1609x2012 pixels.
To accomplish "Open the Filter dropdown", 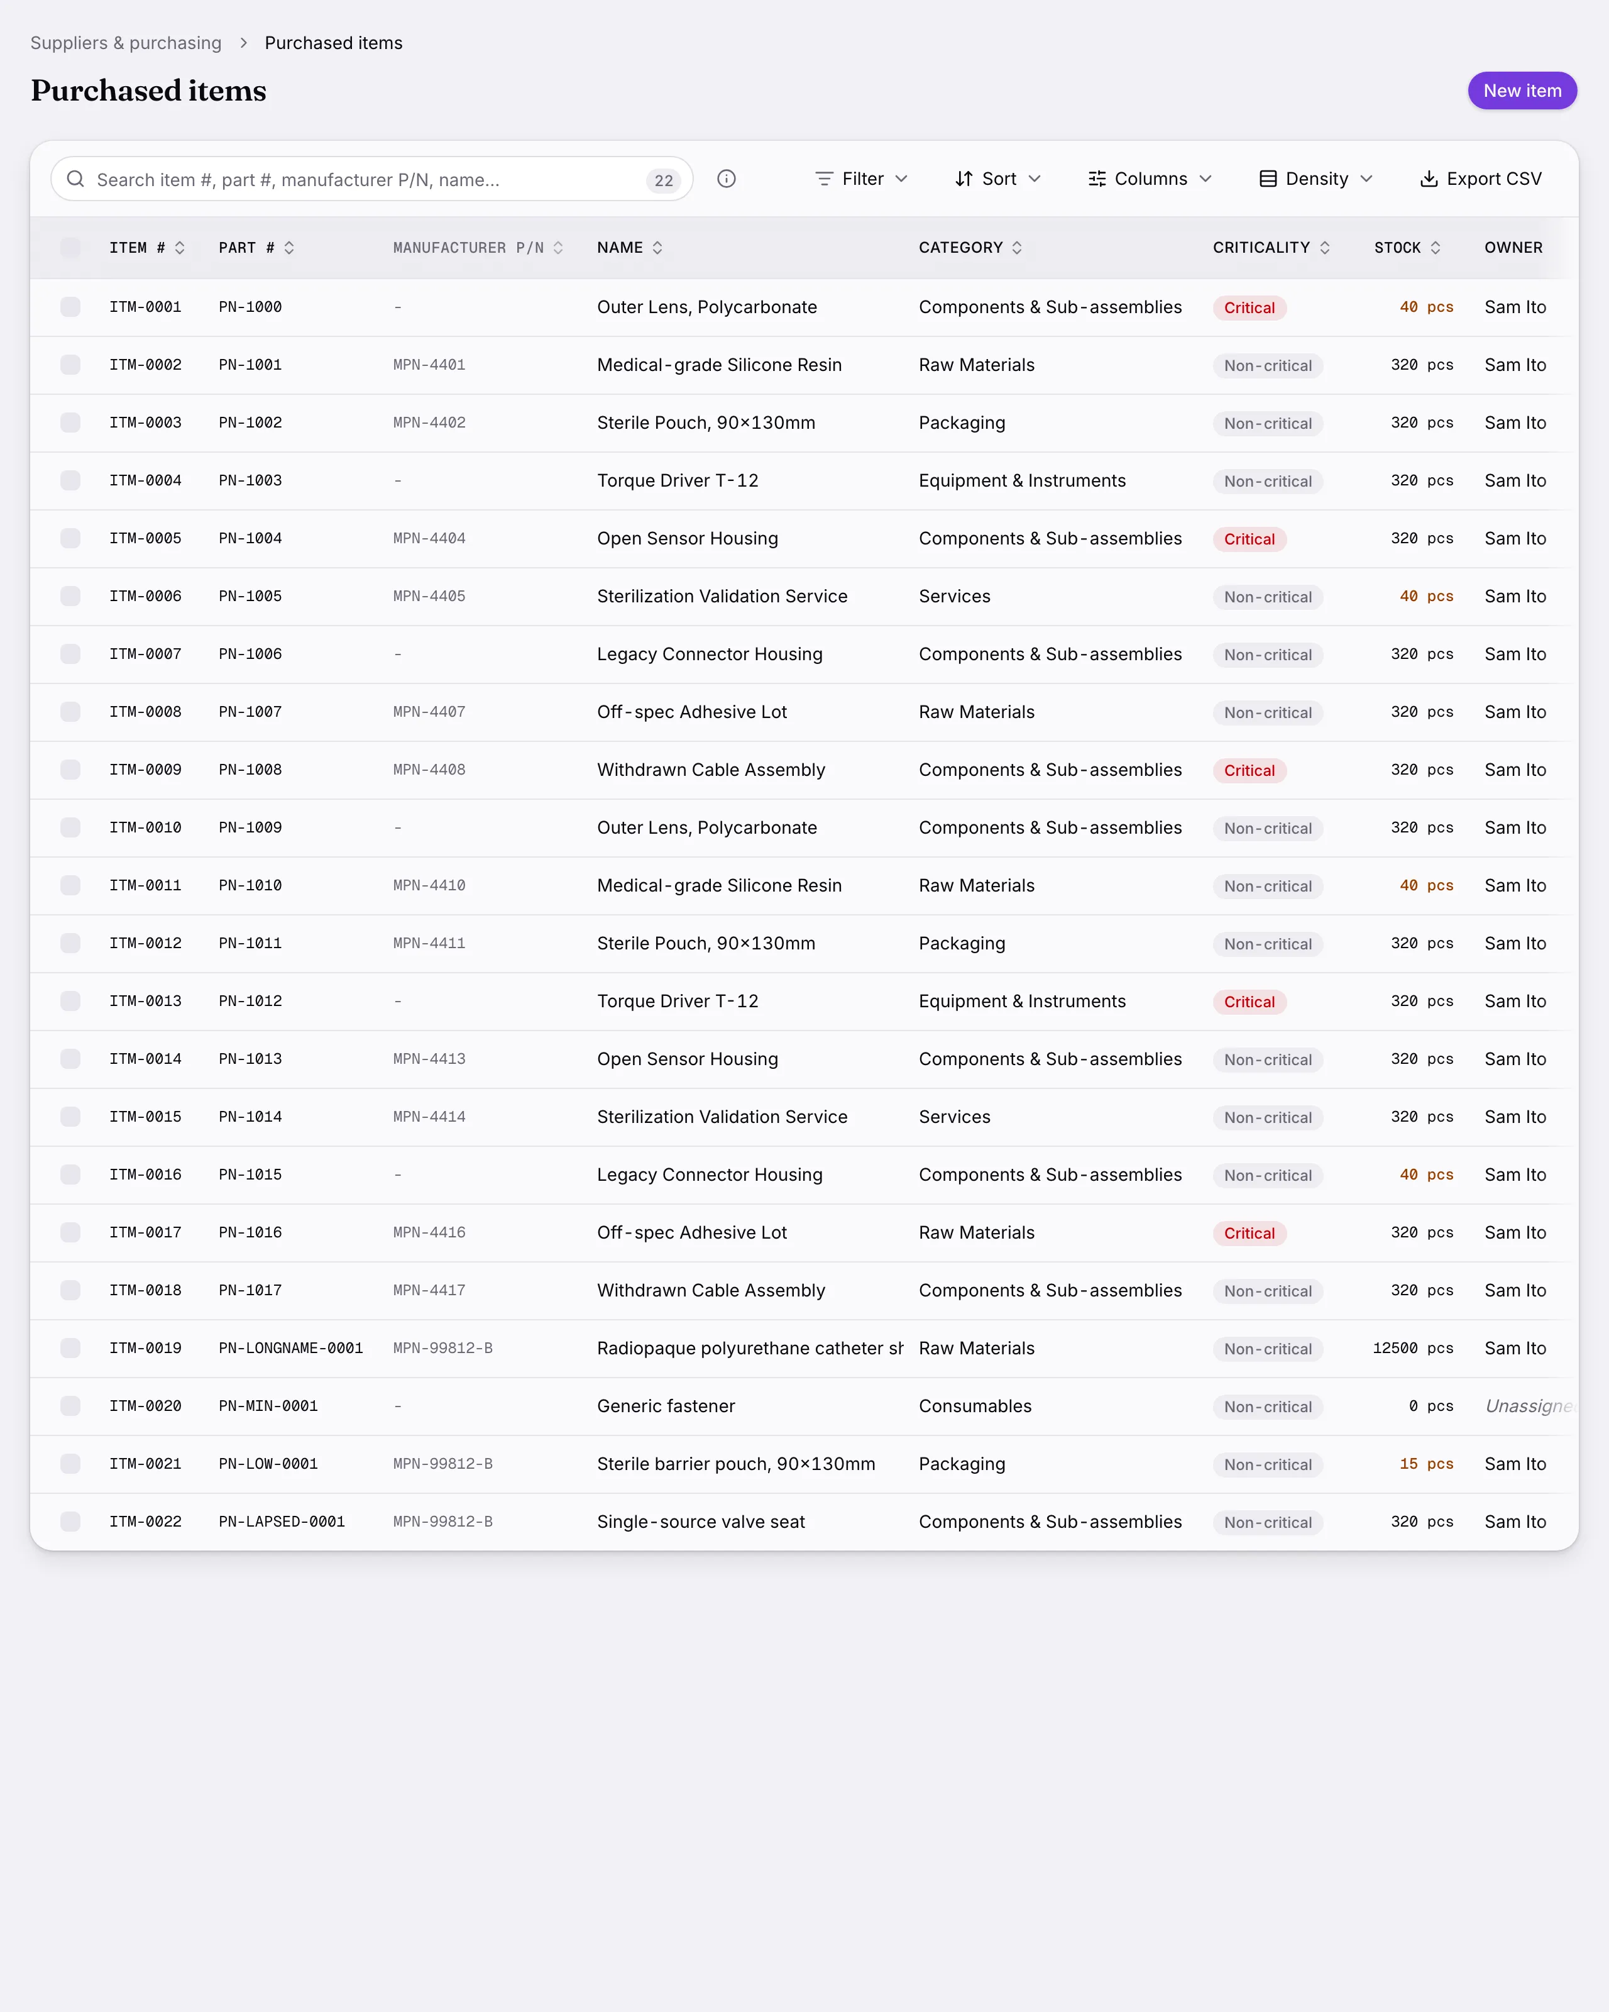I will 861,179.
